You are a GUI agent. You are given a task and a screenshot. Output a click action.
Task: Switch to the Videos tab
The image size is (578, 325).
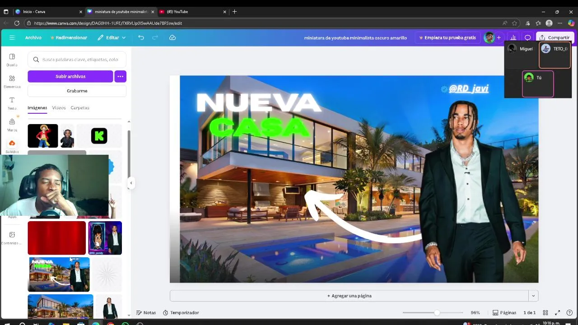point(59,108)
